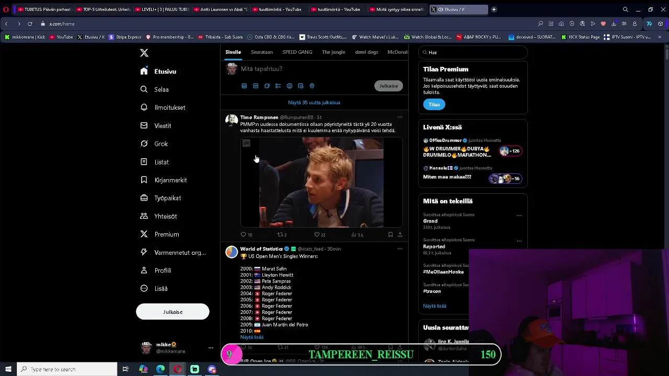
Task: Switch to TOP-5 Urheiluteot browser tab
Action: click(x=103, y=9)
